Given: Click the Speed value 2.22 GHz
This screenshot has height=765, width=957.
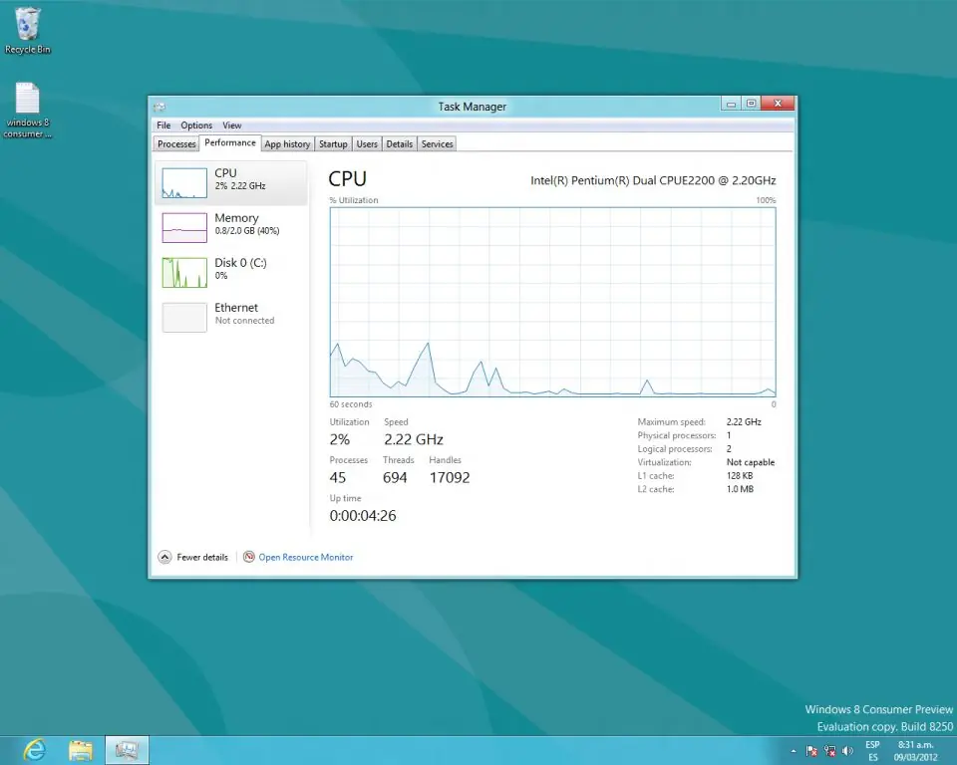Looking at the screenshot, I should [413, 440].
